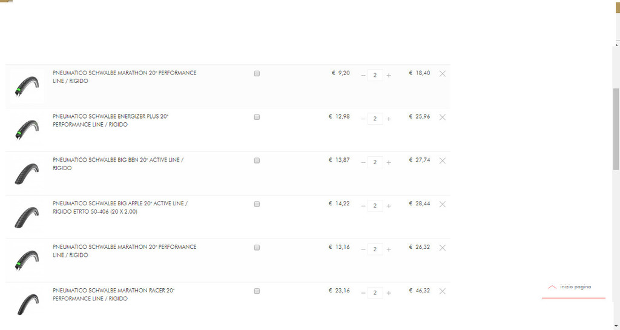Click the page vertical scrollbar thumb

tap(616, 129)
